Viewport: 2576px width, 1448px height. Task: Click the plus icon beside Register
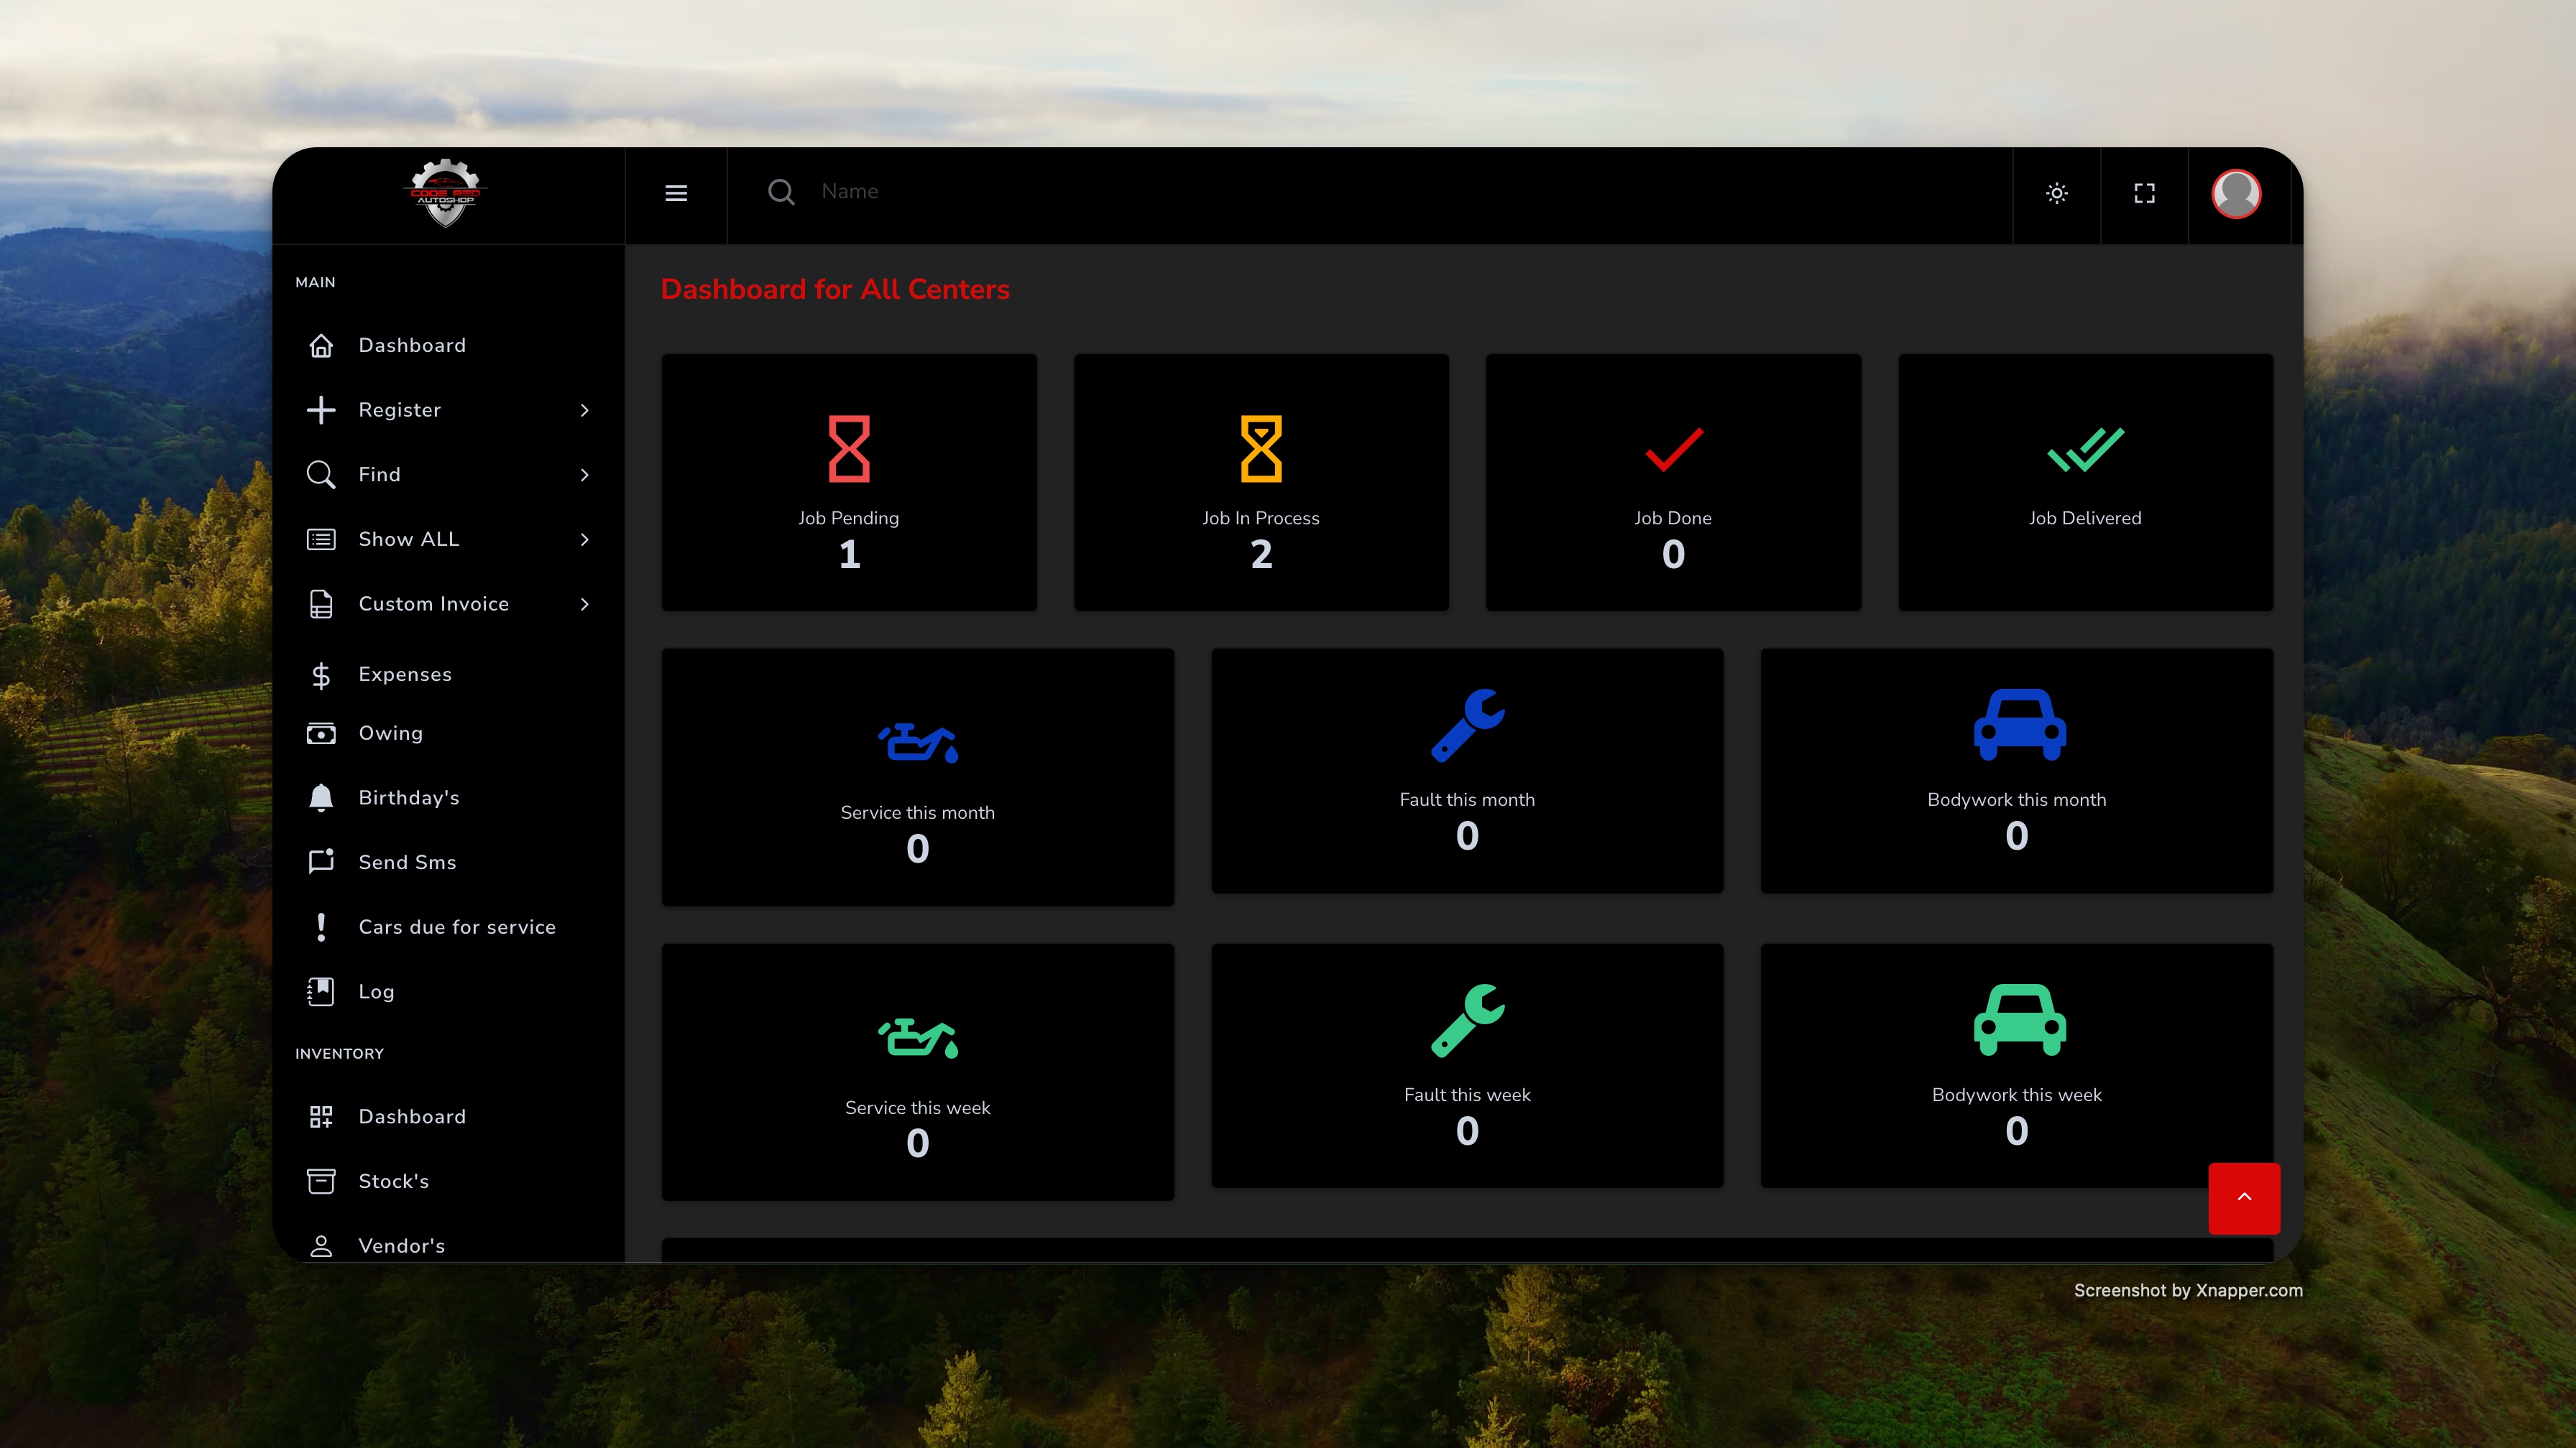(321, 409)
